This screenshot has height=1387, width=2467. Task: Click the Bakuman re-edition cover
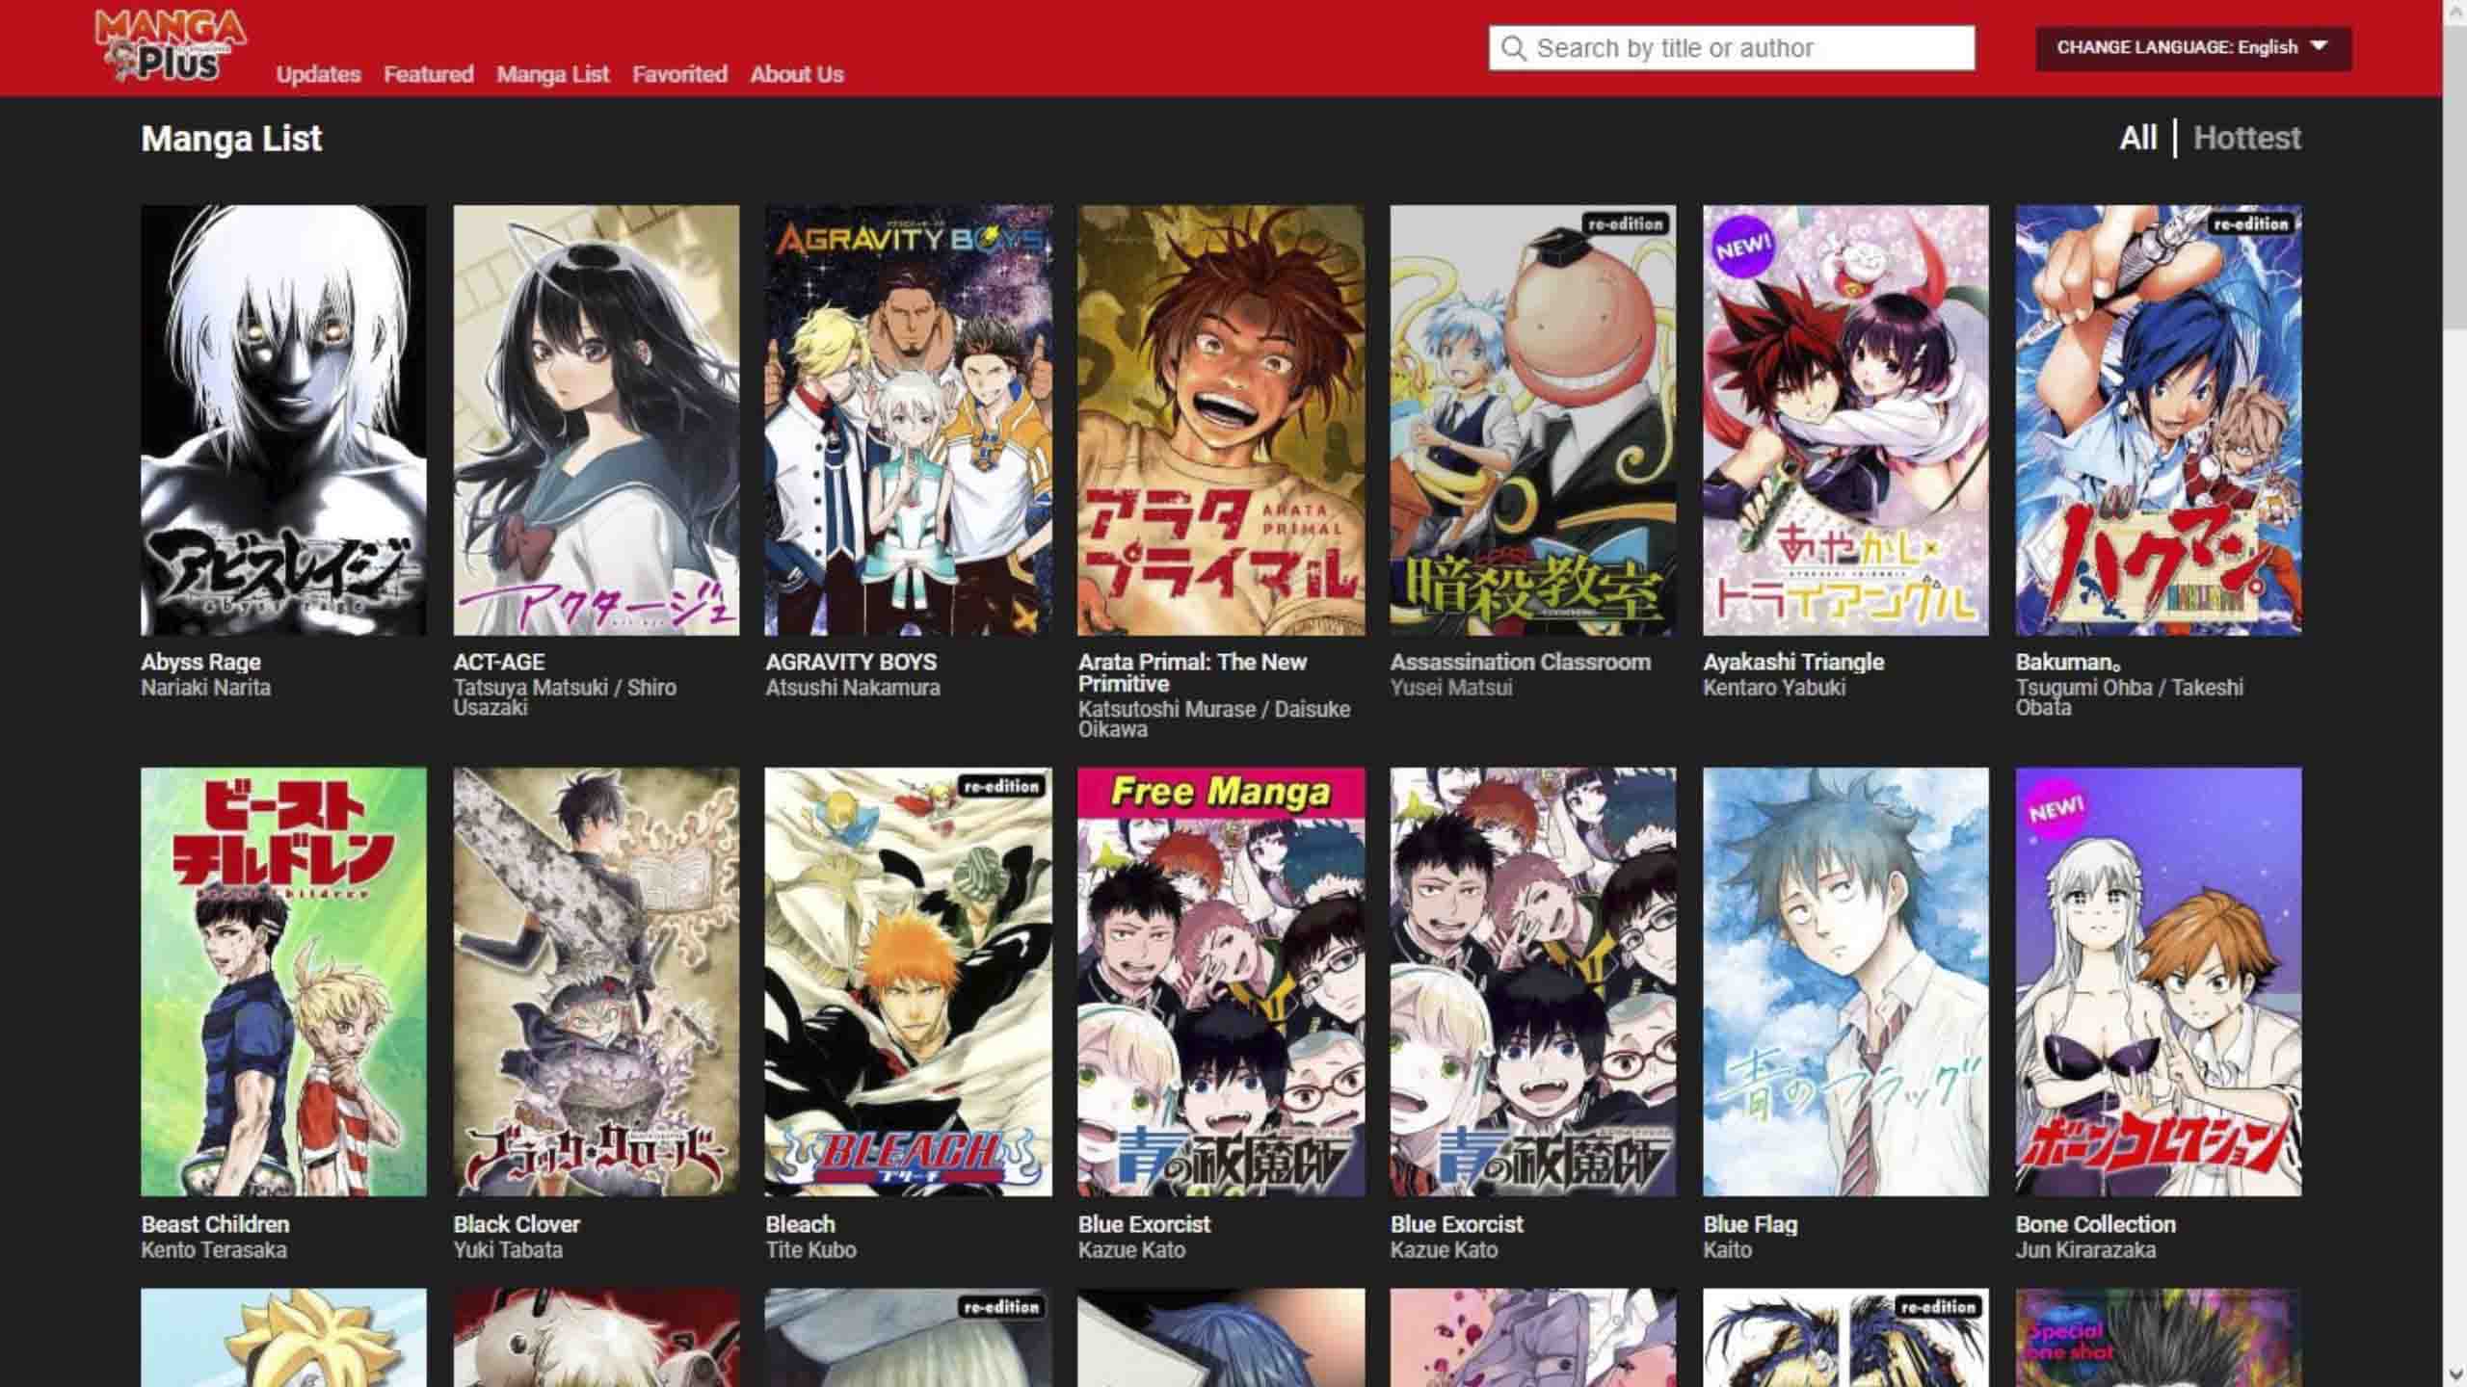click(x=2157, y=419)
